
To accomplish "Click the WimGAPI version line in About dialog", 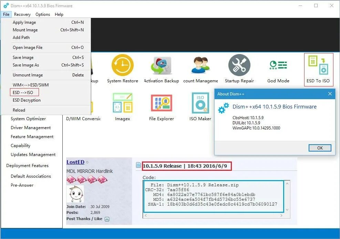I will (x=256, y=128).
